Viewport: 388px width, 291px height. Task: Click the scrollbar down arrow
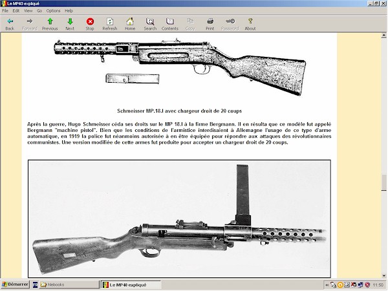(x=383, y=275)
